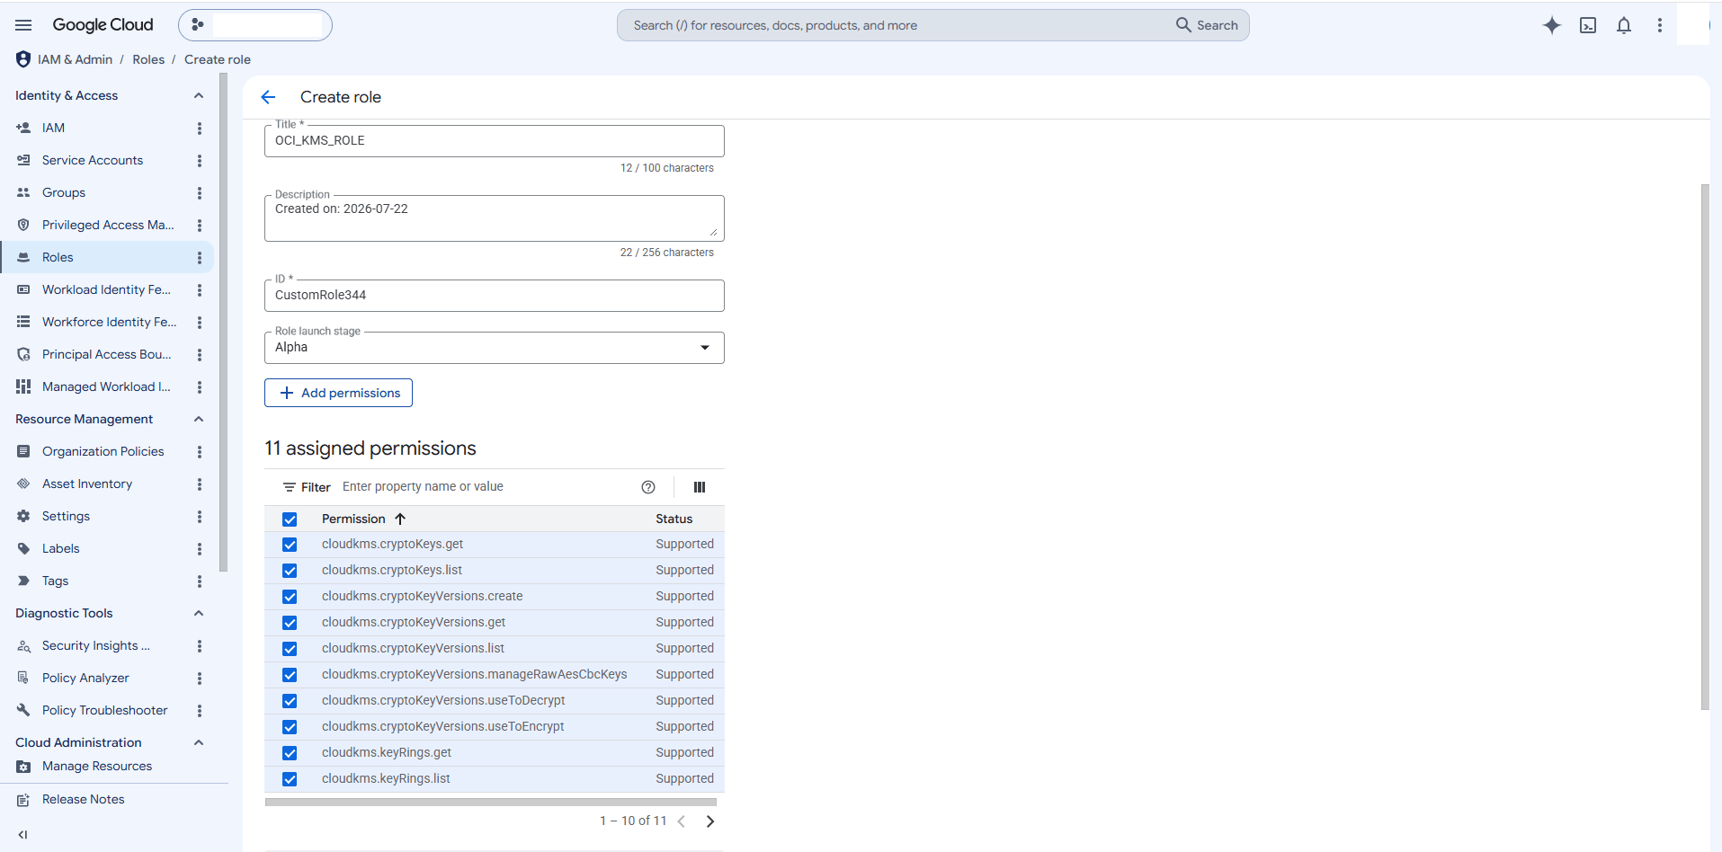Image resolution: width=1722 pixels, height=852 pixels.
Task: Uncheck cloudkms.cryptoKeyVersions.list permission
Action: pos(290,649)
